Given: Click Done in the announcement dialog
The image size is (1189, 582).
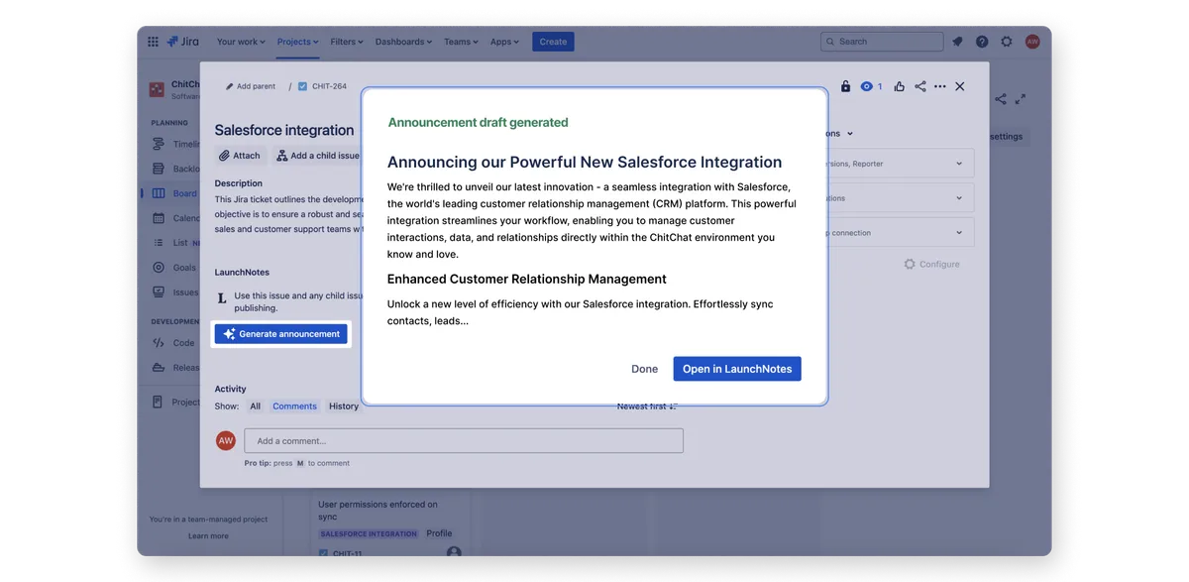Looking at the screenshot, I should (645, 369).
